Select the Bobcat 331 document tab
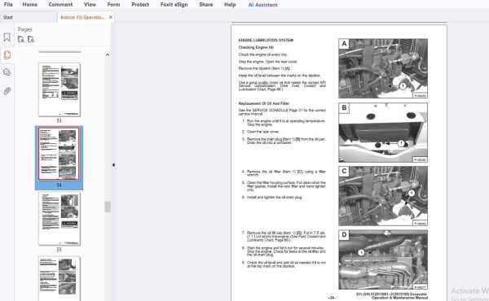 point(82,17)
